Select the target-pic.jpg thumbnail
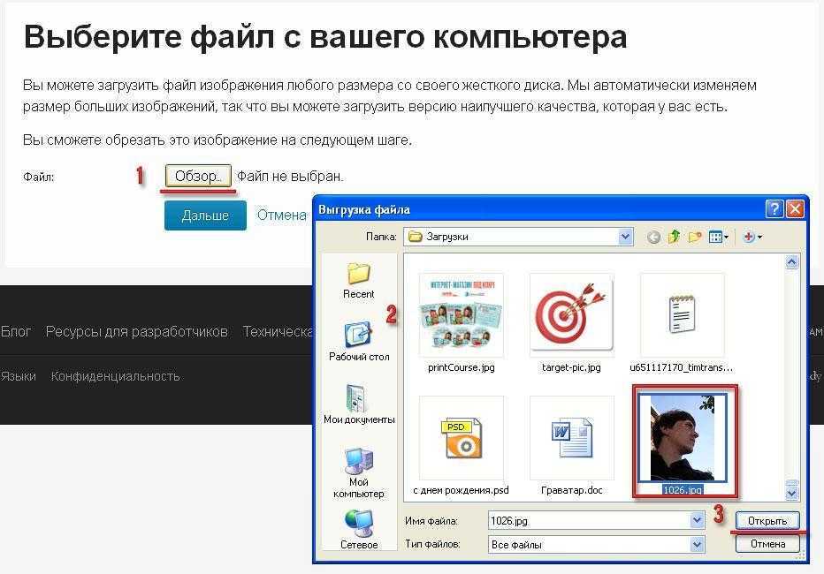The height and width of the screenshot is (574, 824). tap(570, 315)
